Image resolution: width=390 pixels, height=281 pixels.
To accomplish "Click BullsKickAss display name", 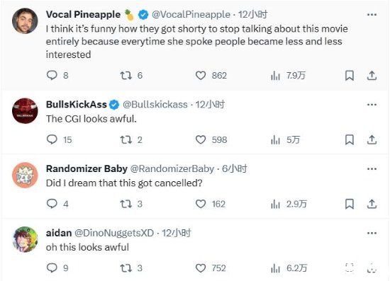I will click(x=77, y=105).
